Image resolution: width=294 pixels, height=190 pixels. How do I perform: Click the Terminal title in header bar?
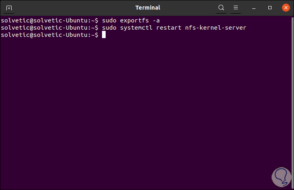(x=147, y=8)
